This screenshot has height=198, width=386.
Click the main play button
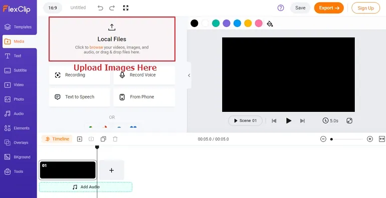(289, 121)
